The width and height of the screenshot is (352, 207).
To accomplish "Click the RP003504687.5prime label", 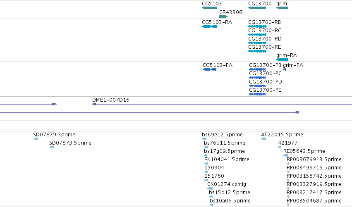I will pos(314,201).
